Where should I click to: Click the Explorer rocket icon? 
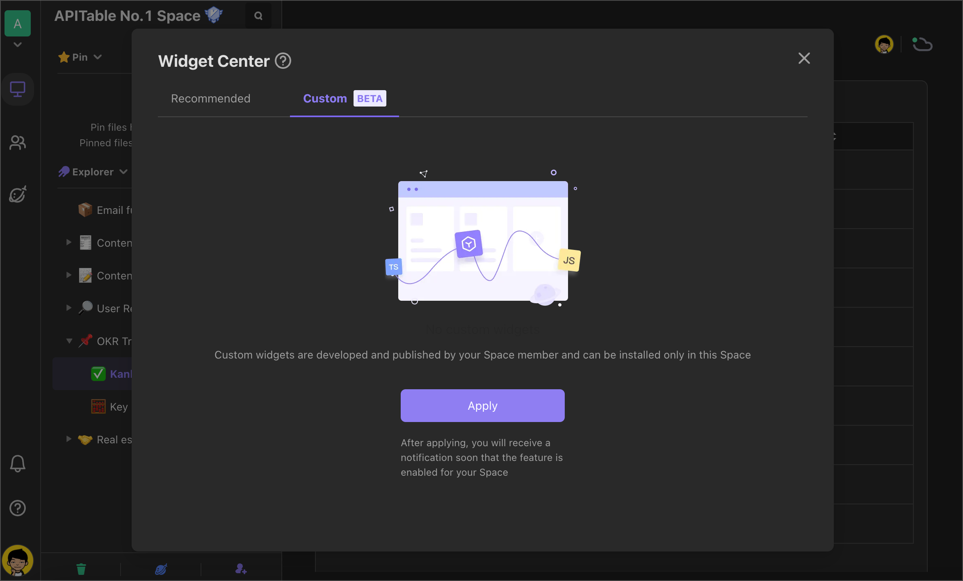pos(64,172)
